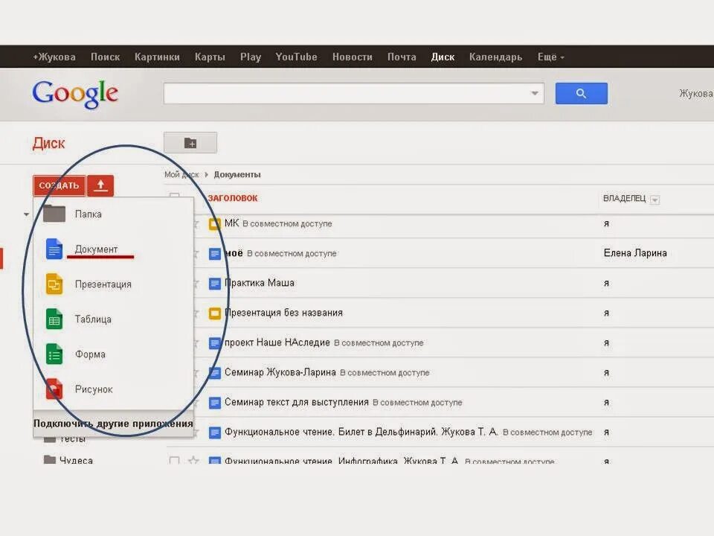Click document icon beside проект Наше НАследие
The height and width of the screenshot is (536, 714).
click(x=214, y=342)
